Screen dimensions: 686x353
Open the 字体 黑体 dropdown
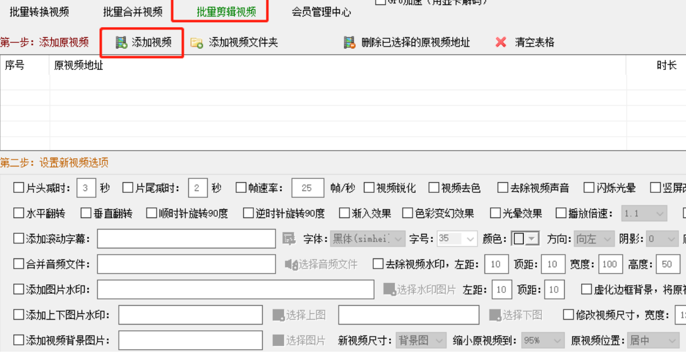pos(368,239)
